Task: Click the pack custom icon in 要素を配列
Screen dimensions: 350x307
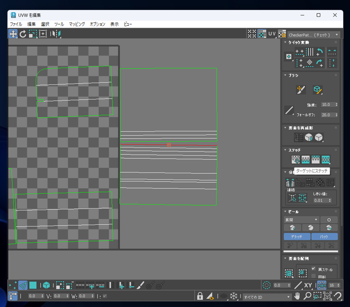Action: coord(289,273)
